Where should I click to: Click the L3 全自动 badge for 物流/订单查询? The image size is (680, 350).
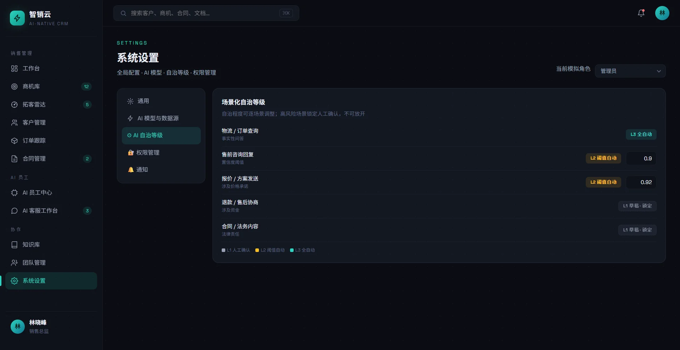click(x=641, y=134)
